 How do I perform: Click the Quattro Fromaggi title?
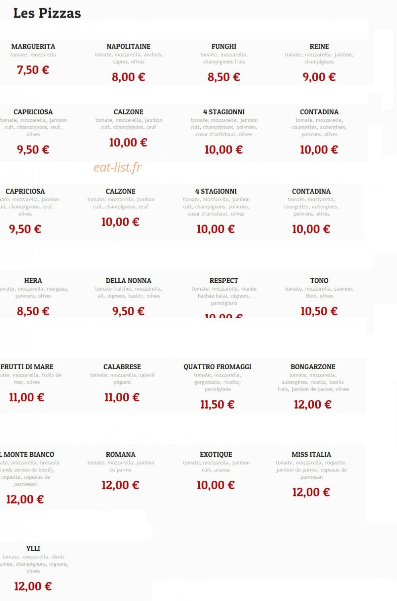218,367
